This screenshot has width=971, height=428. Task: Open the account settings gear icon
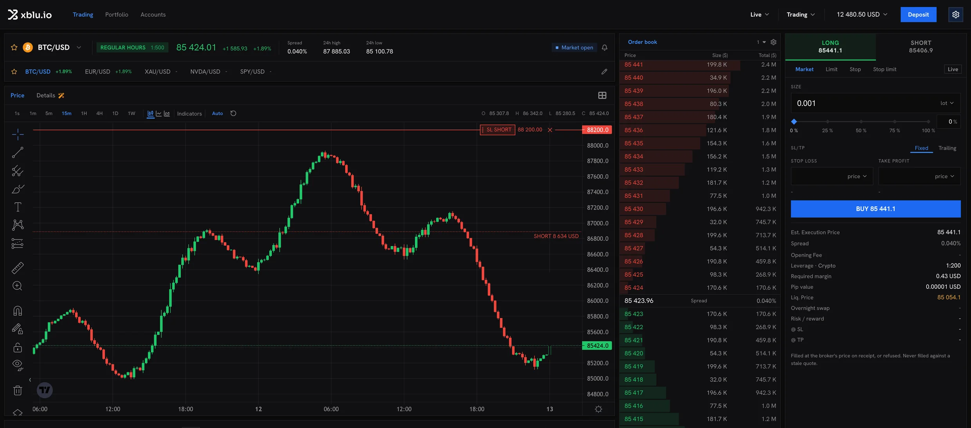(956, 14)
